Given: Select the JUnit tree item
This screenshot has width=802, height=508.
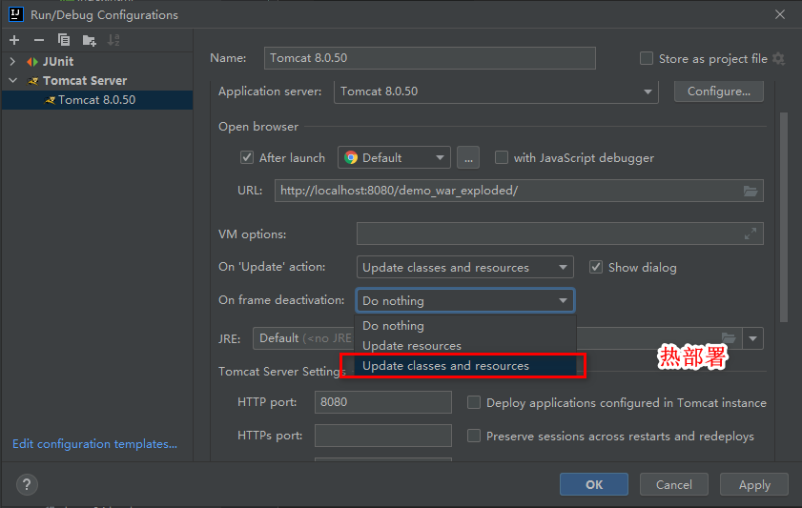Looking at the screenshot, I should (x=58, y=62).
